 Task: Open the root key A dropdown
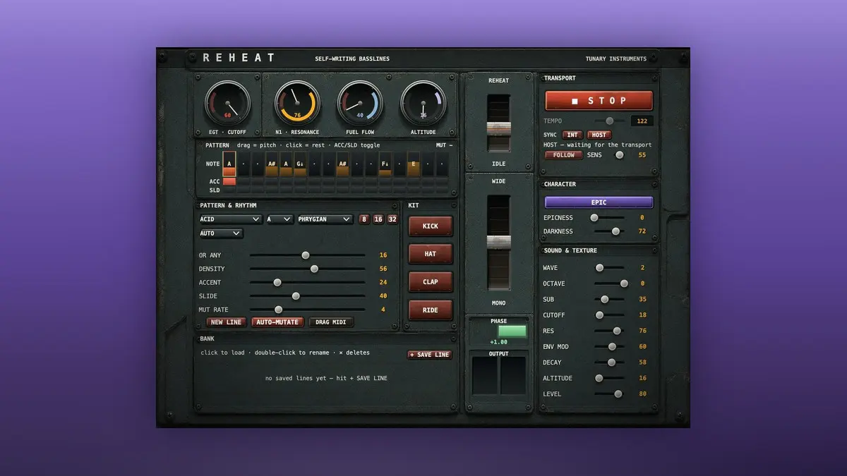point(280,219)
